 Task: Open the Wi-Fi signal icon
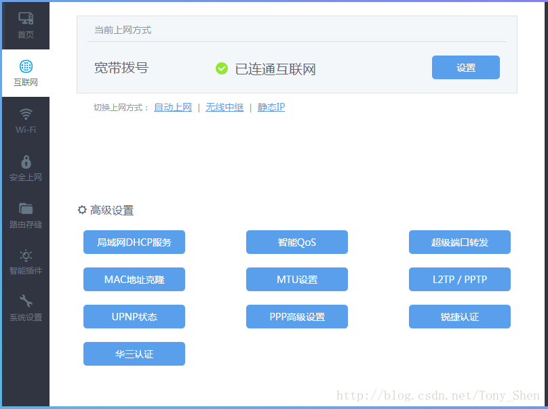click(26, 114)
